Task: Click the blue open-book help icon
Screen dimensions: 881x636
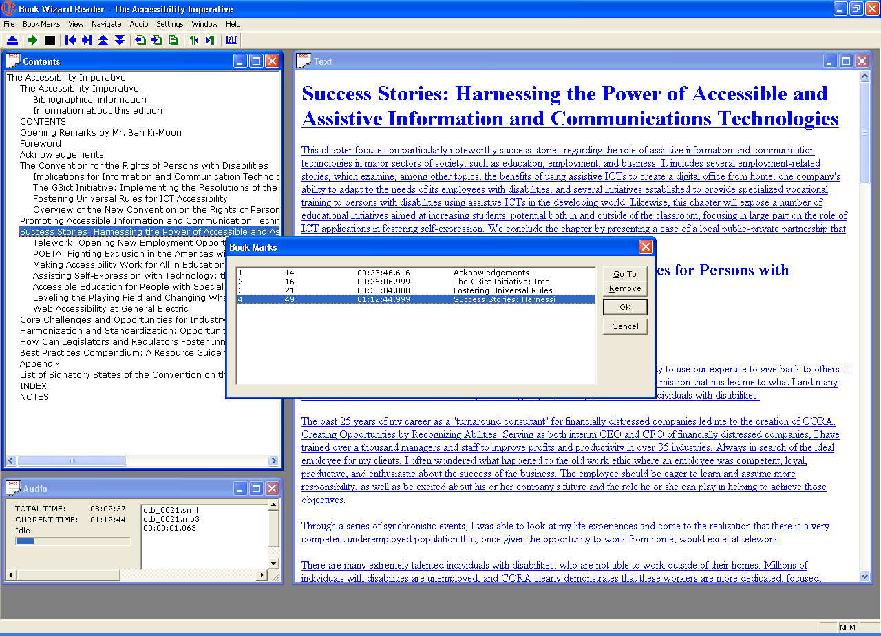Action: point(232,41)
